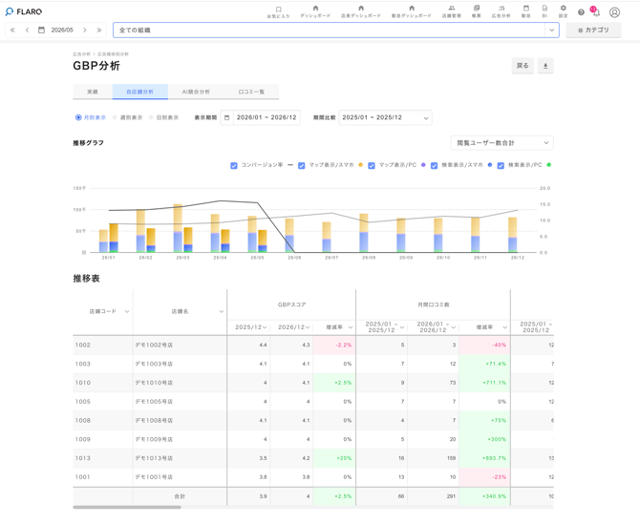The width and height of the screenshot is (640, 524).
Task: Click FLARO logo
Action: tap(24, 11)
